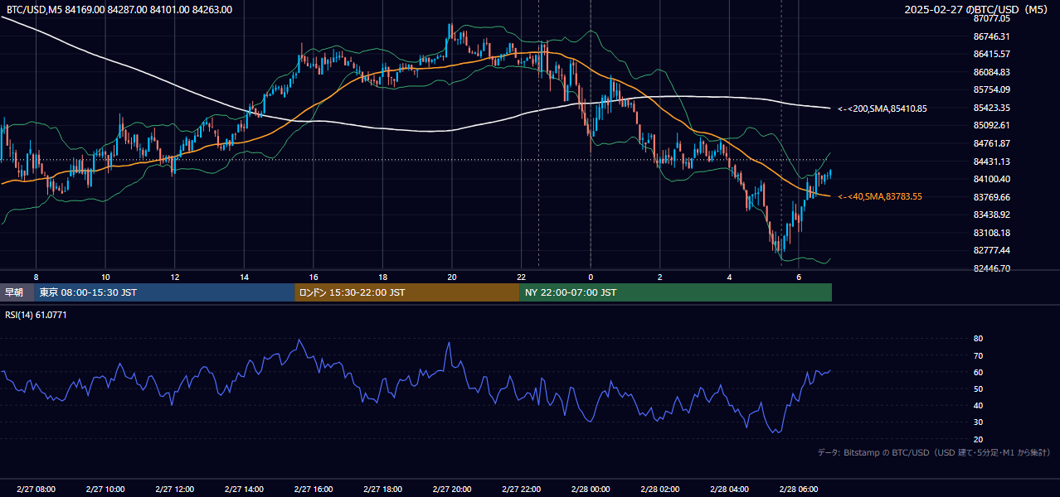Viewport: 1060px width, 497px height.
Task: Click price axis value 87077.05
Action: (x=991, y=18)
